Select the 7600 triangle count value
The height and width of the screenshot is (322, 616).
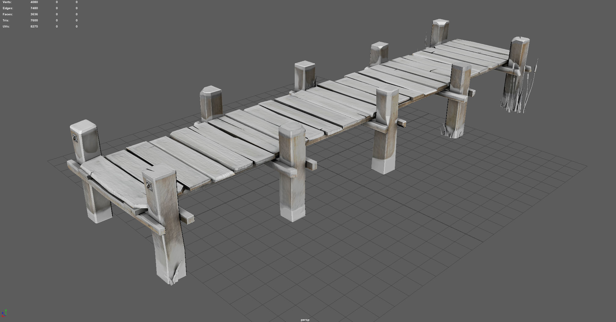coord(34,20)
